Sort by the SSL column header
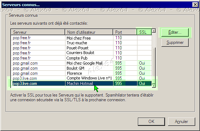The image size is (200, 131). (x=144, y=32)
